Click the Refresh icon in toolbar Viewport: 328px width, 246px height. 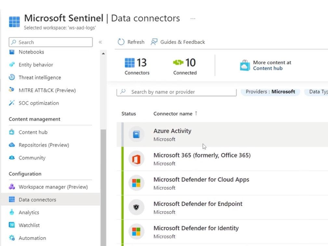tap(121, 42)
